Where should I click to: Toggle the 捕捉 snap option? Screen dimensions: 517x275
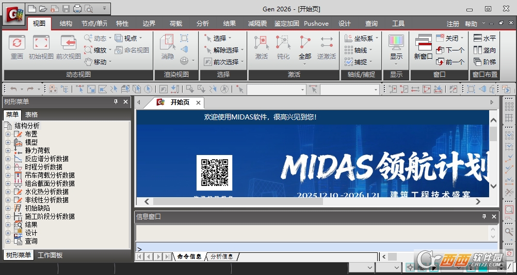point(356,62)
